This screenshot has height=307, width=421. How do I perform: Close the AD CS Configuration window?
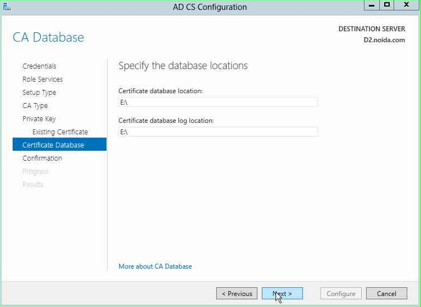(x=407, y=5)
